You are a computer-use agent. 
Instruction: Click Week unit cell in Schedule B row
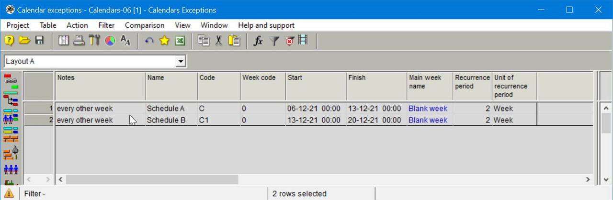tap(514, 120)
